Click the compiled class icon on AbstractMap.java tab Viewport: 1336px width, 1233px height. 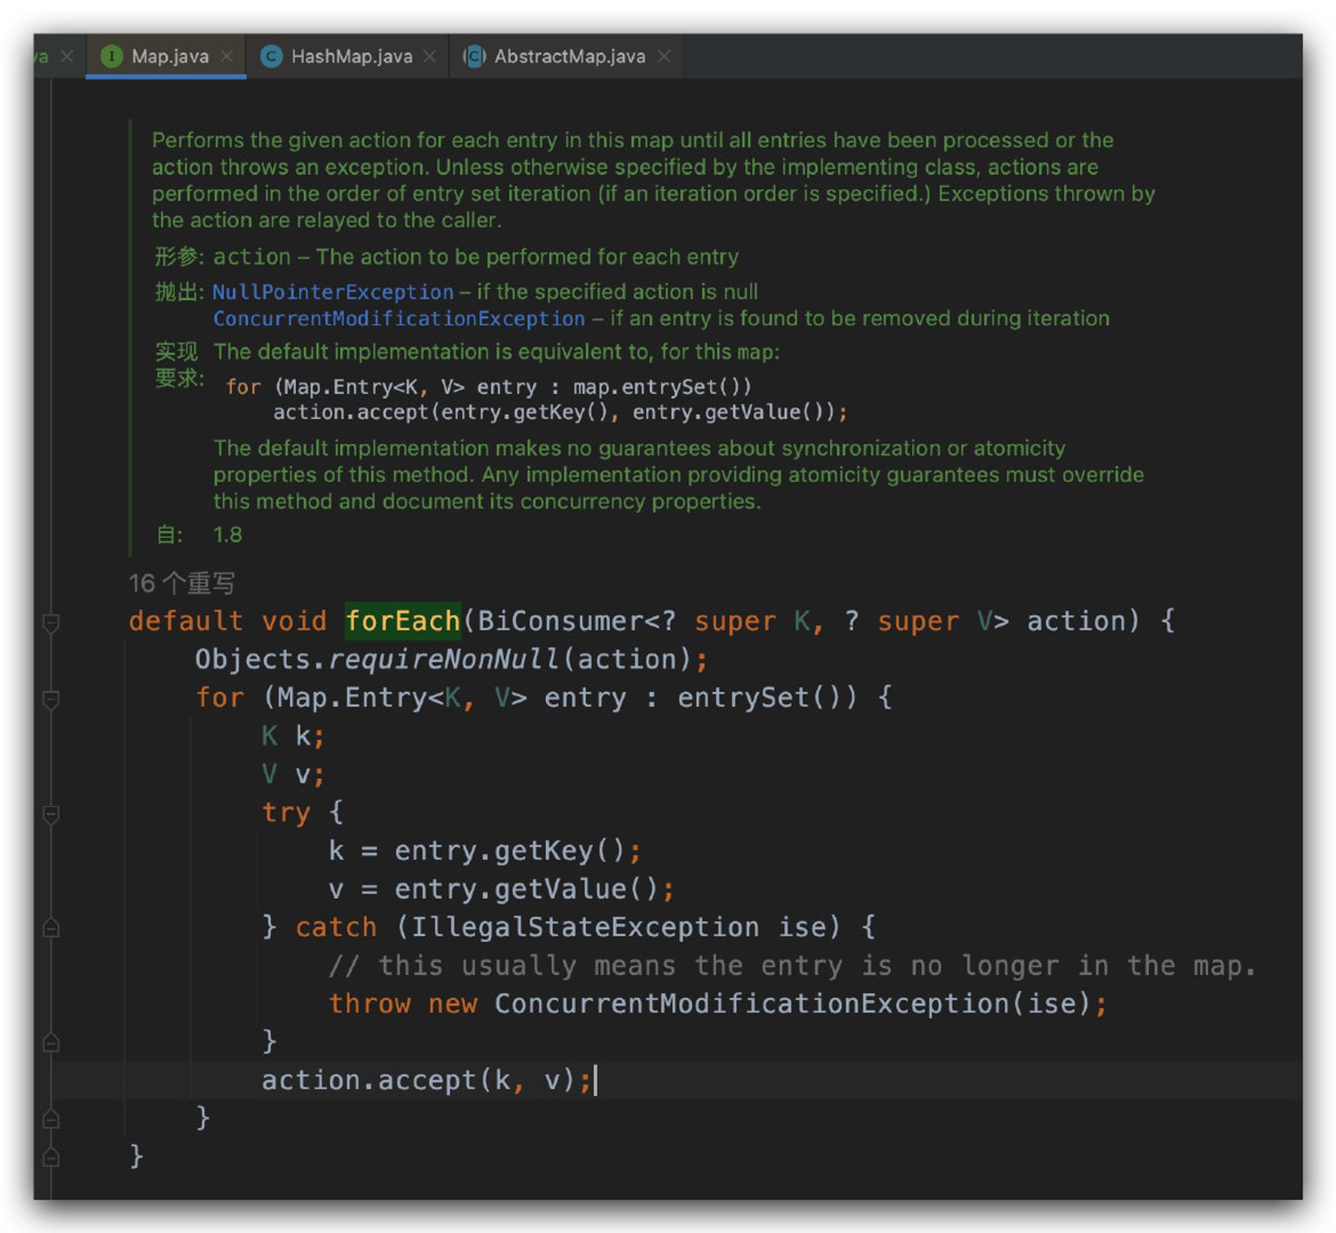pos(474,56)
